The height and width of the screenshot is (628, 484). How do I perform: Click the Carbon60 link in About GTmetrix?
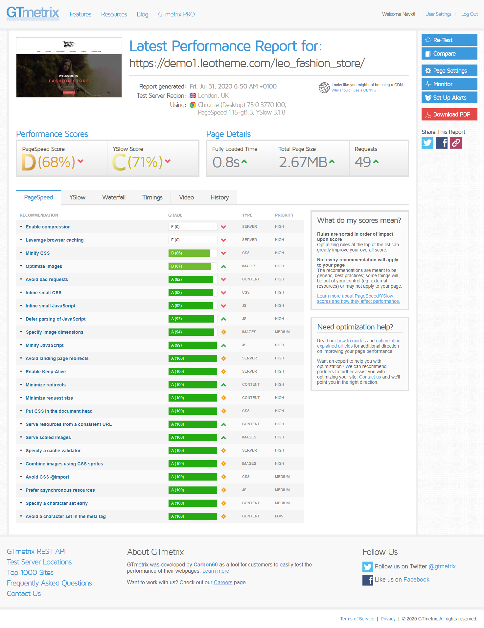206,565
